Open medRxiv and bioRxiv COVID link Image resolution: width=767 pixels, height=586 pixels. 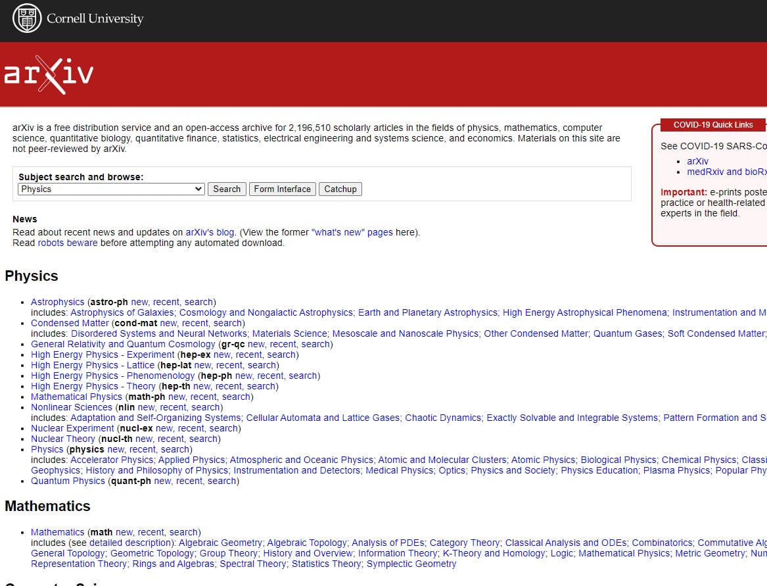tap(726, 172)
